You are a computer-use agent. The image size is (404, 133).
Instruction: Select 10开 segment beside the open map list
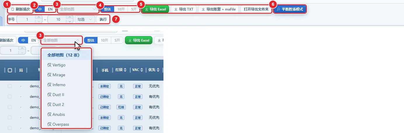(104, 40)
